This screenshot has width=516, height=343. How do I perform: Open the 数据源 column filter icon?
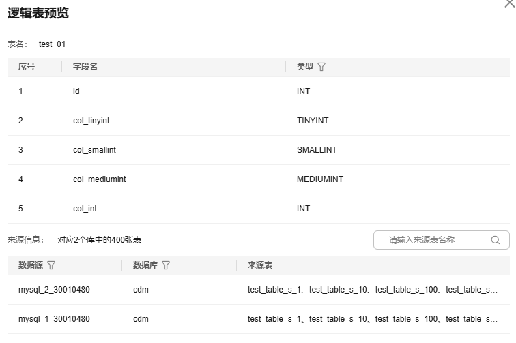click(51, 265)
